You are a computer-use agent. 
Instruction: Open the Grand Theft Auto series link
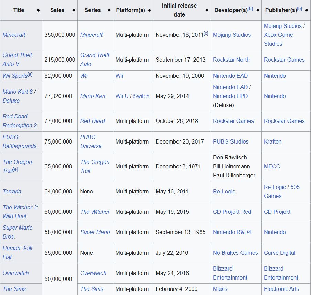[x=95, y=60]
